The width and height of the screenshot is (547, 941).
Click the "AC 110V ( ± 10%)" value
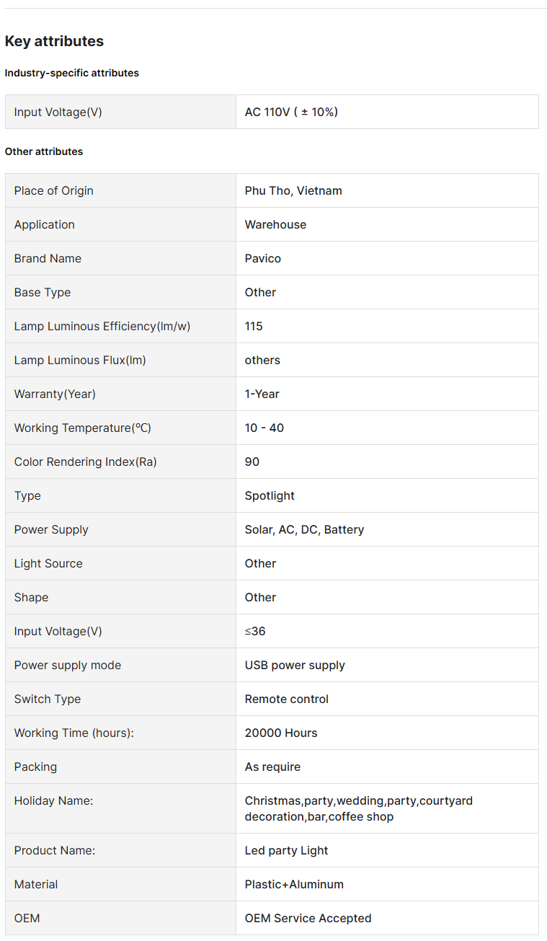point(291,112)
